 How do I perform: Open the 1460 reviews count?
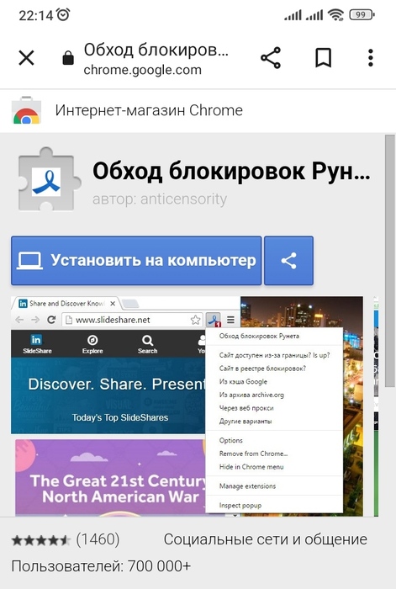(x=98, y=540)
